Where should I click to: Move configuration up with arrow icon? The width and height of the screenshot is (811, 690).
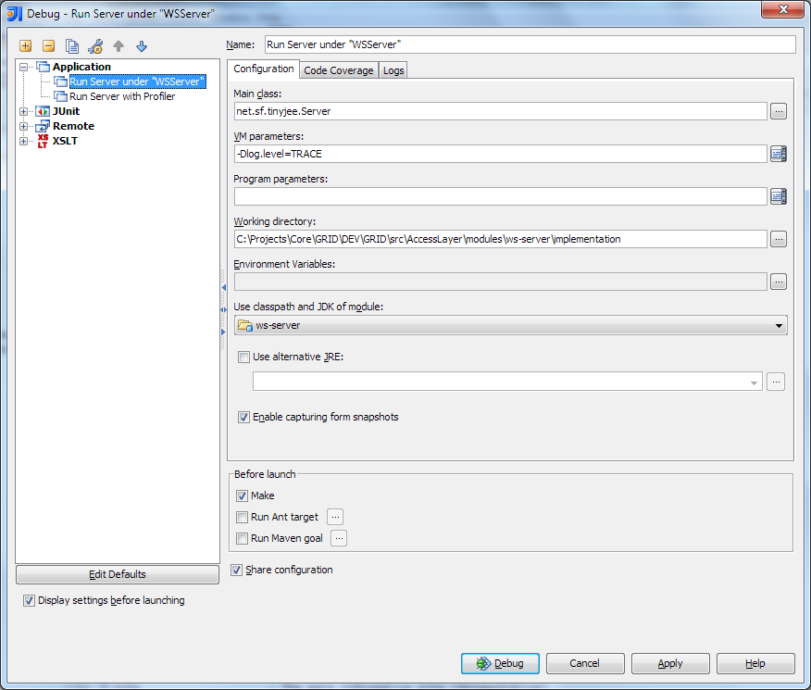(x=119, y=46)
